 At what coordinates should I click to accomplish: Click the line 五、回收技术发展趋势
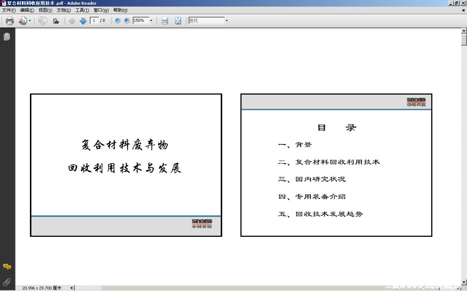321,214
